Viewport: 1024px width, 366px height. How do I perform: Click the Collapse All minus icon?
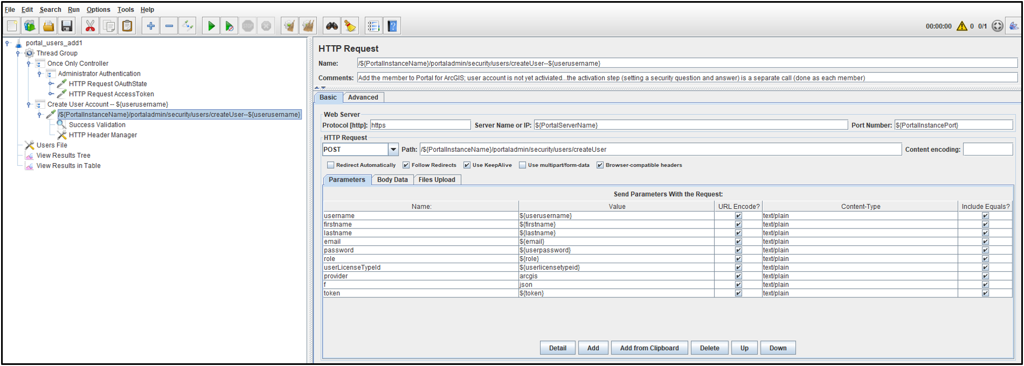point(169,26)
